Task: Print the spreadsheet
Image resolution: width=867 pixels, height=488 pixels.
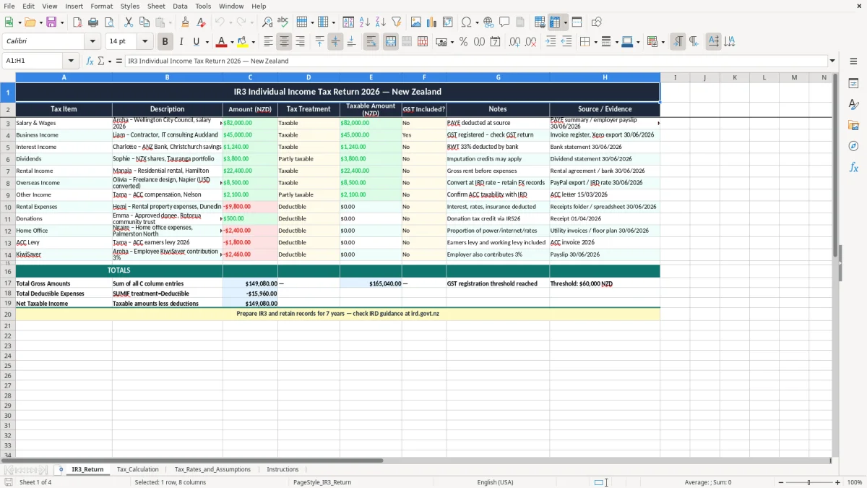Action: tap(93, 22)
